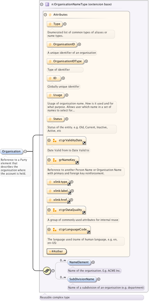Viewport: 153px width, 301px height.
Task: Expand the Type attribute
Action: coord(65,24)
